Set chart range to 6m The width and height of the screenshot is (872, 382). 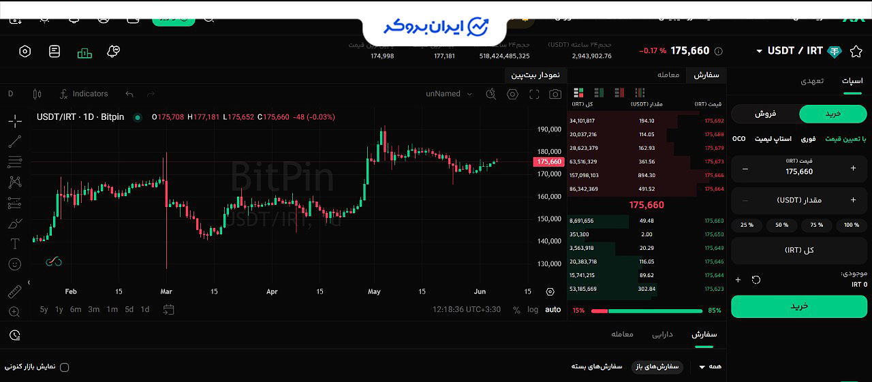(76, 310)
